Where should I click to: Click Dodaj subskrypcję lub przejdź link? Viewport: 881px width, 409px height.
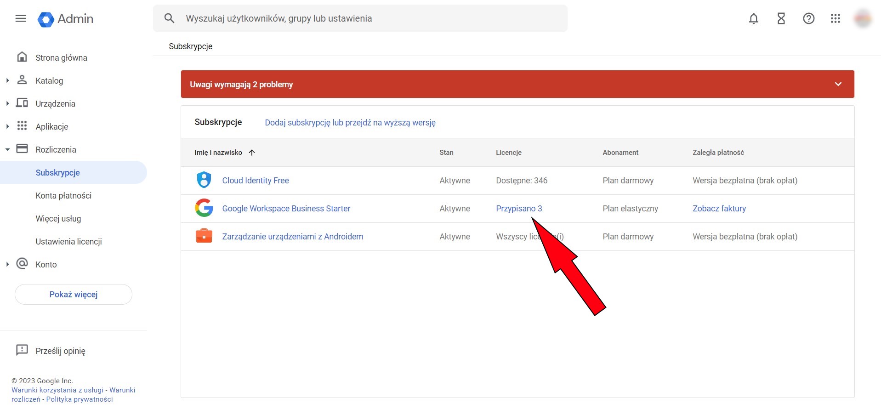pyautogui.click(x=350, y=123)
